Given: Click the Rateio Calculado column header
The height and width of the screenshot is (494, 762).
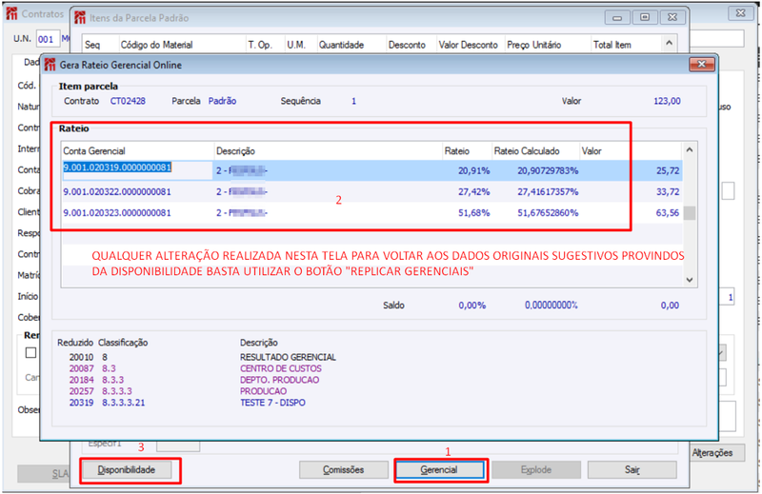Looking at the screenshot, I should pos(535,151).
